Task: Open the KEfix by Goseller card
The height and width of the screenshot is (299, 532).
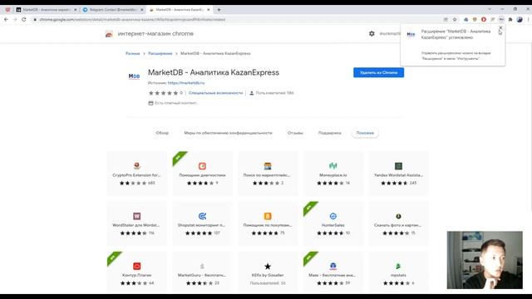Action: tap(268, 272)
